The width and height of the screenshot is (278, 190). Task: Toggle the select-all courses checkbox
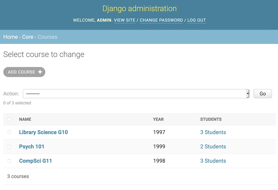pyautogui.click(x=9, y=119)
